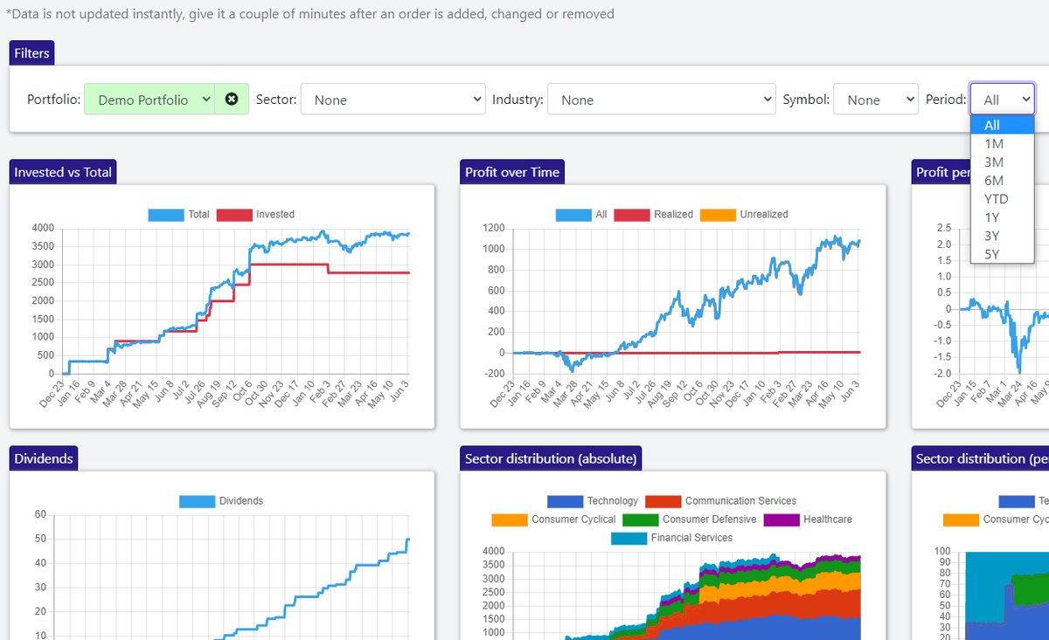Click the Profit over Time panel title
This screenshot has width=1049, height=640.
pyautogui.click(x=511, y=171)
